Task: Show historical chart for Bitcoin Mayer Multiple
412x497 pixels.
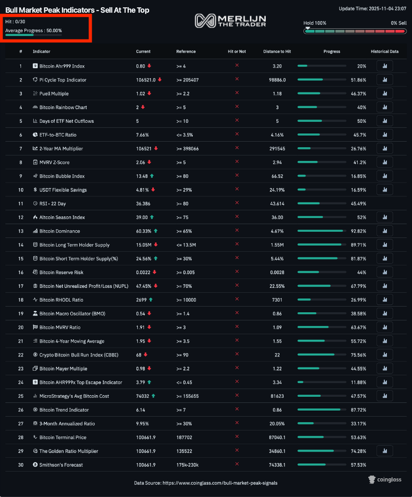Action: click(384, 369)
